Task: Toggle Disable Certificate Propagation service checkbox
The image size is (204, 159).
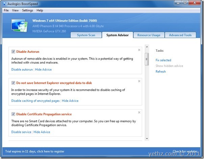Action: [x=13, y=114]
